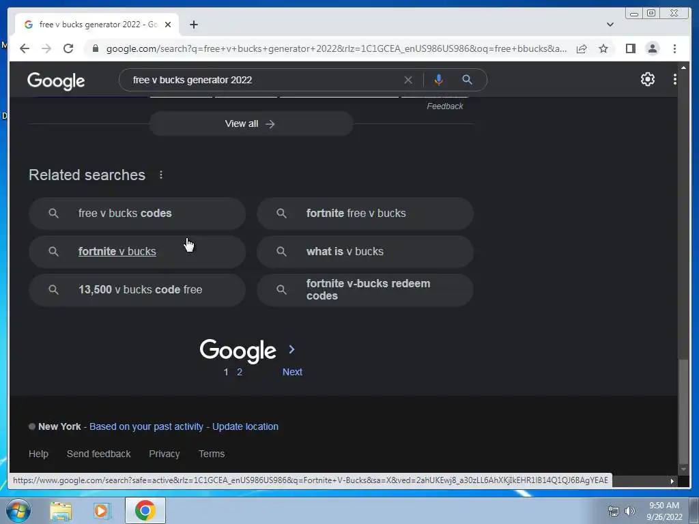The image size is (699, 524).
Task: Open the Terms footer link
Action: [212, 454]
